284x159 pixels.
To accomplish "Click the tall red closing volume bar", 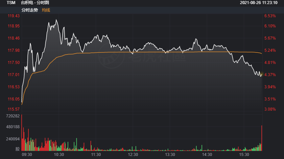I will [x=262, y=138].
